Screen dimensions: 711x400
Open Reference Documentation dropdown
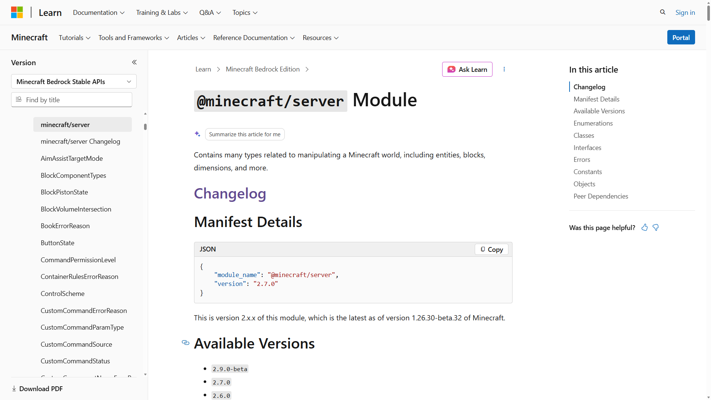tap(254, 38)
